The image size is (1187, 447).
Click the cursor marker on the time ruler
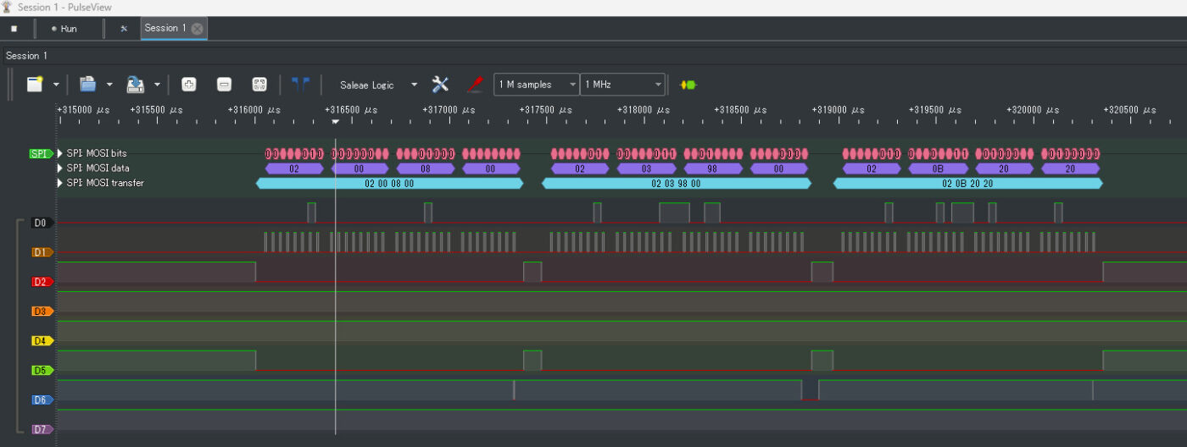(x=336, y=122)
